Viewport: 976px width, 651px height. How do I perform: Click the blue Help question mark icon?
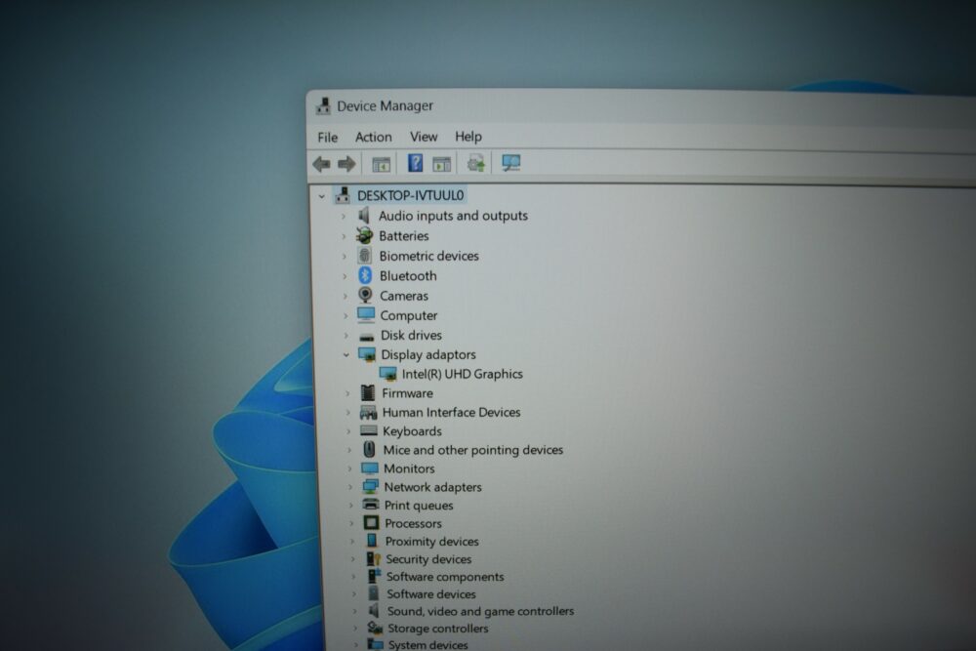point(415,163)
